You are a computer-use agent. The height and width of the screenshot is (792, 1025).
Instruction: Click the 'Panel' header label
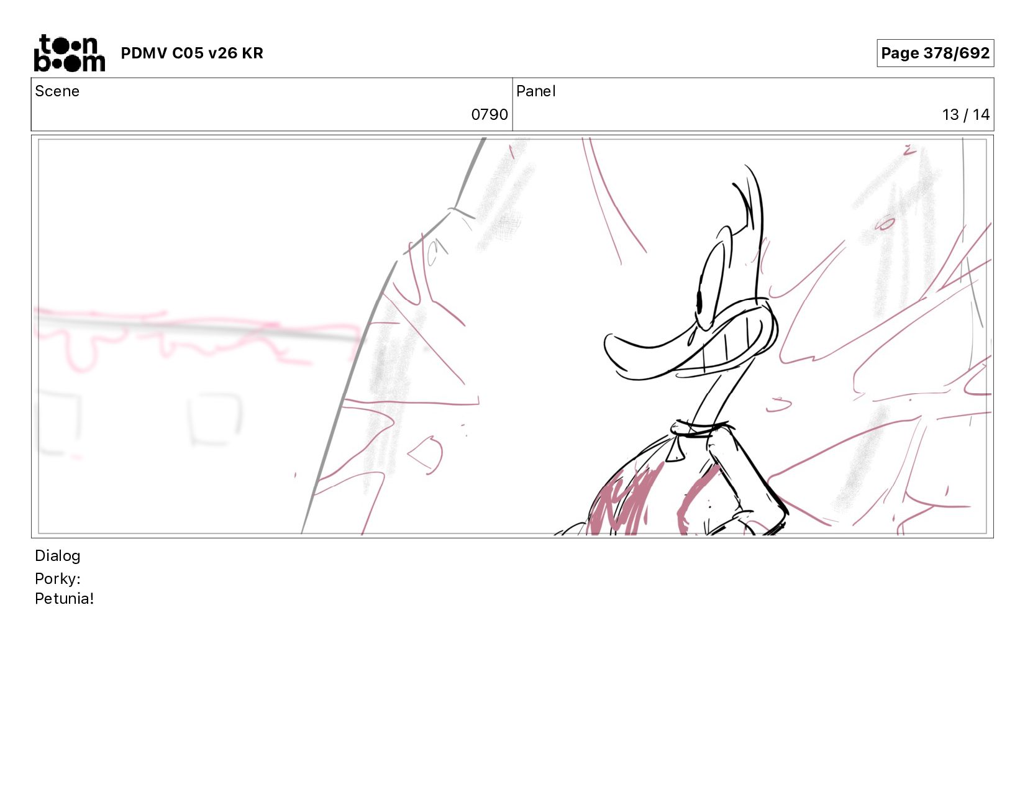[x=535, y=91]
